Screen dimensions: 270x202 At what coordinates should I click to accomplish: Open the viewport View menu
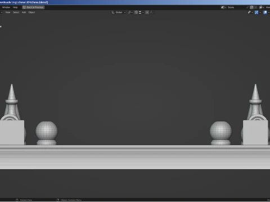click(x=8, y=12)
